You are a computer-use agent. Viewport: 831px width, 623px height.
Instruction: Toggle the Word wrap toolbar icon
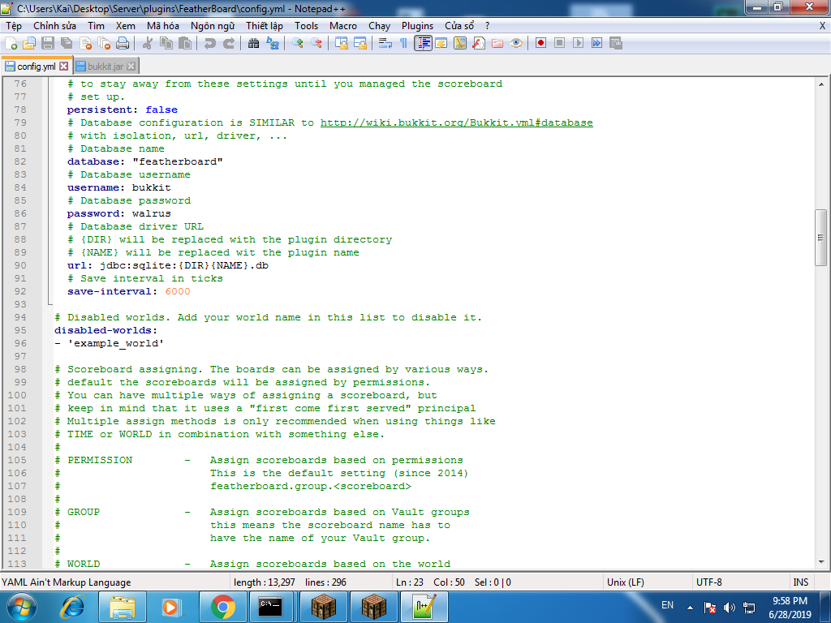(385, 44)
